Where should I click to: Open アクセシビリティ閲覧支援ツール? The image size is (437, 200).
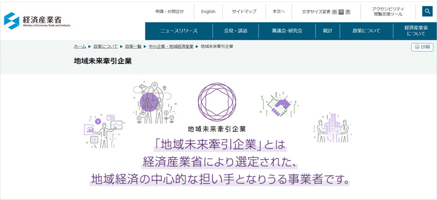388,11
